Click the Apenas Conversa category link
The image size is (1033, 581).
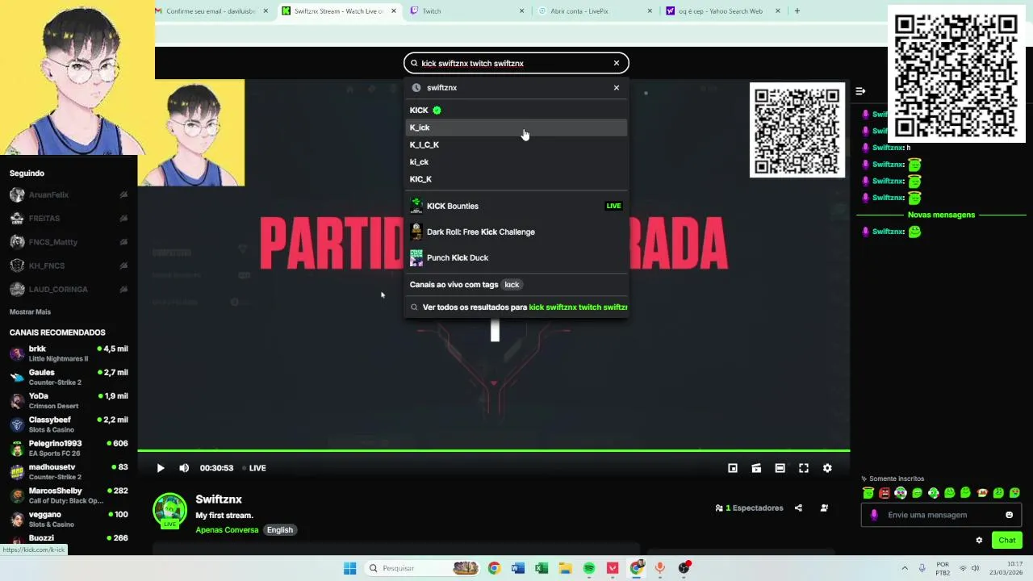tap(227, 530)
